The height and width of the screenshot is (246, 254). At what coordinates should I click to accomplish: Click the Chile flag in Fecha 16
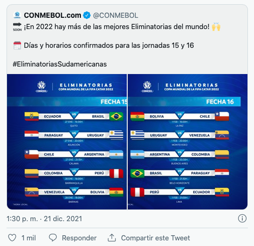pyautogui.click(x=222, y=116)
